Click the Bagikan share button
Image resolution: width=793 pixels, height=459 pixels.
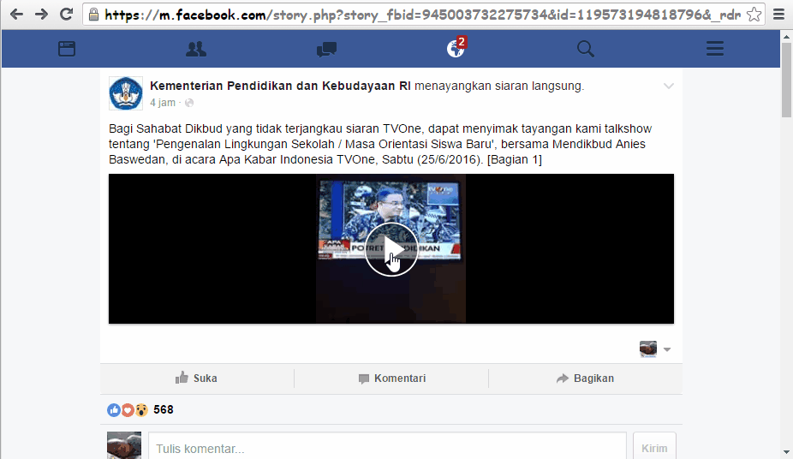(585, 379)
